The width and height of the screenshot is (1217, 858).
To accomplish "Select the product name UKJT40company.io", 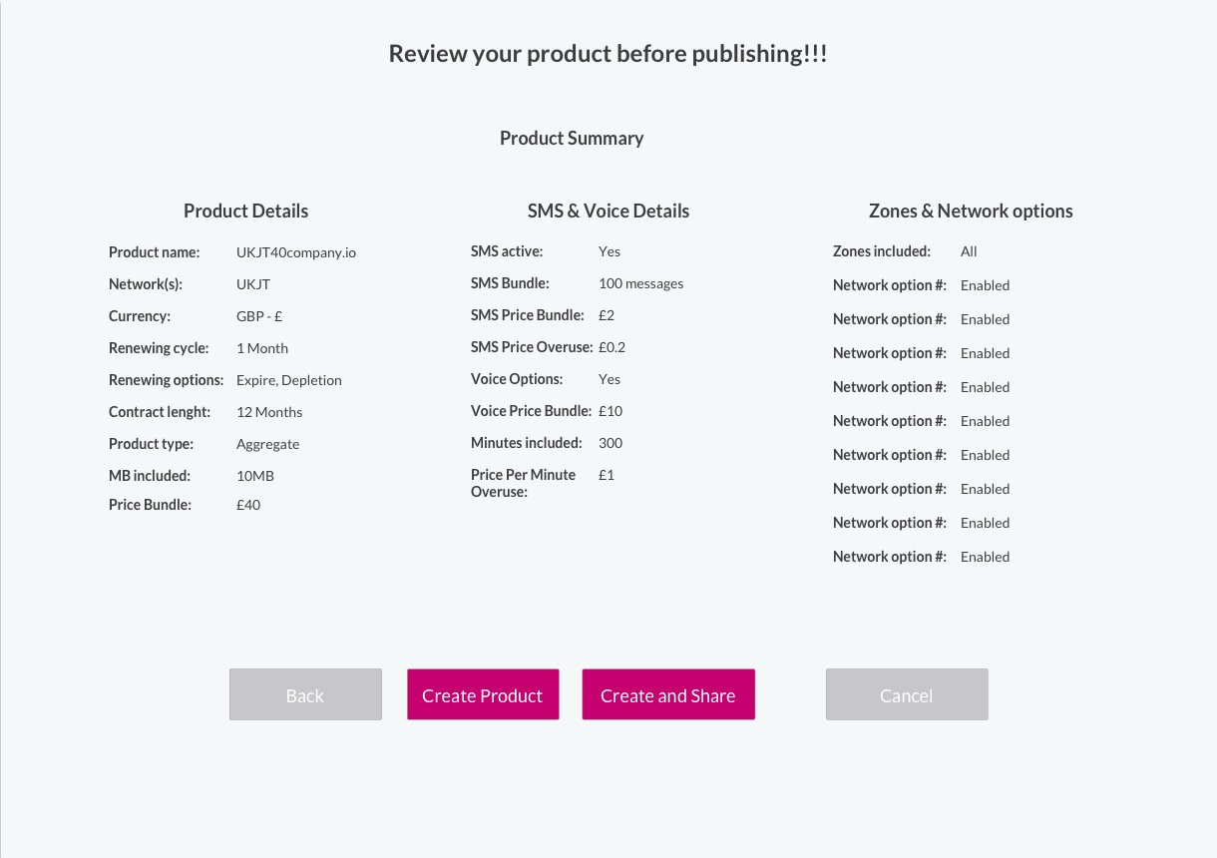I will [296, 252].
